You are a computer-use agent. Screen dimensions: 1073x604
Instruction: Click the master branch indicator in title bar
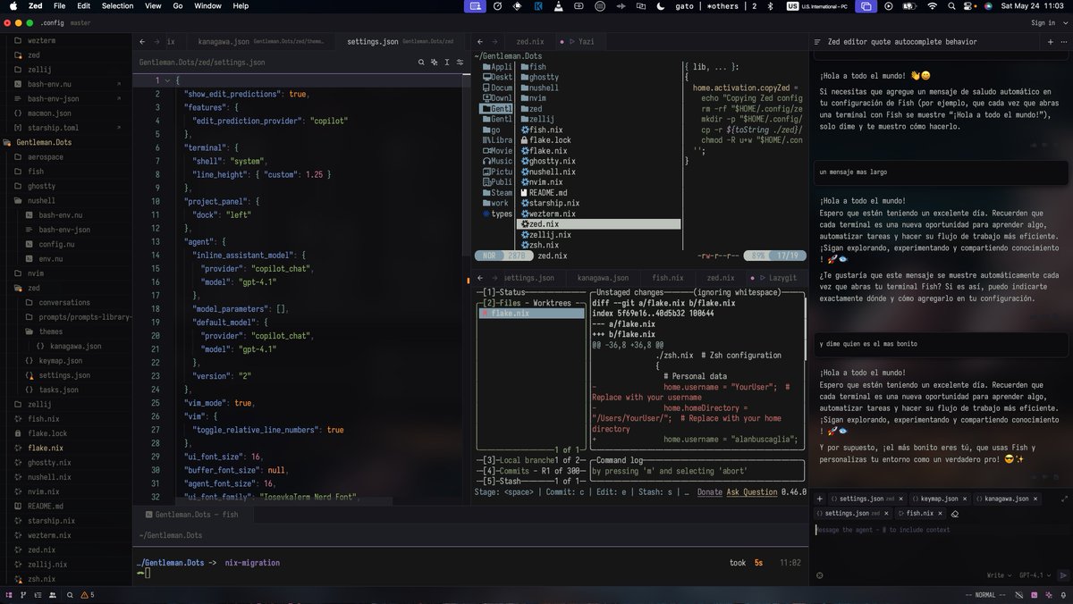[80, 22]
